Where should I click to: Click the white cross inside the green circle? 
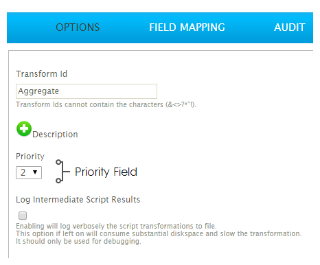pyautogui.click(x=24, y=128)
